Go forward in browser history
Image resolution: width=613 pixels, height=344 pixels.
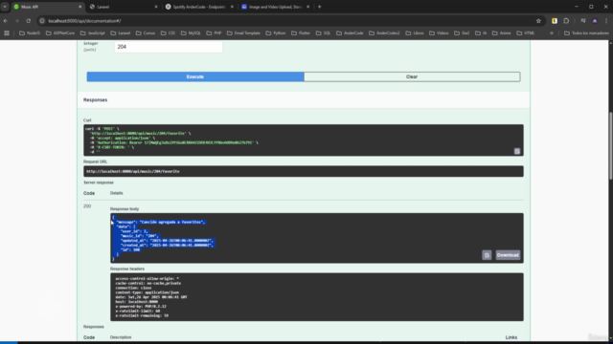(x=17, y=21)
